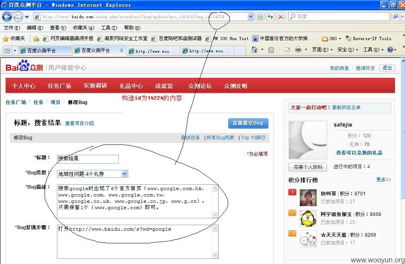This screenshot has height=264, width=405.
Task: Click the Quick Tabs grid icon
Action: [7, 50]
